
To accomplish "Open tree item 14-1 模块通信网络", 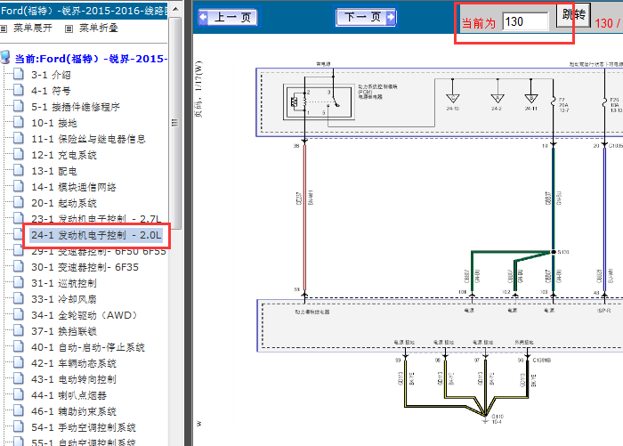I will (74, 187).
